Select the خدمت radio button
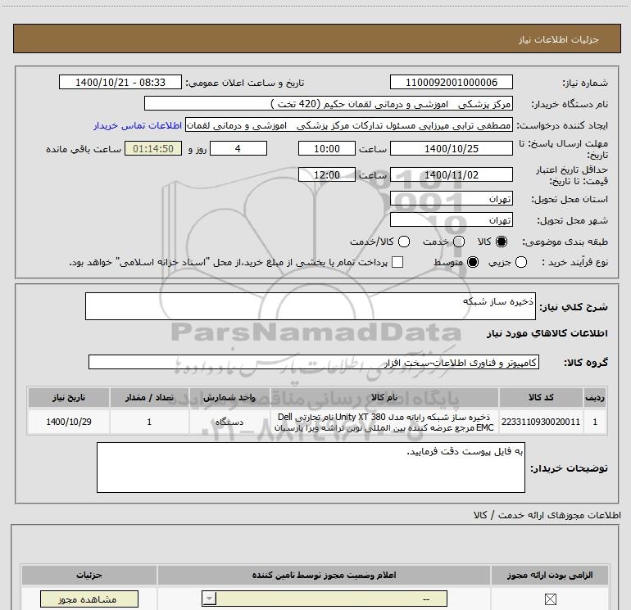The width and height of the screenshot is (631, 610). 459,242
